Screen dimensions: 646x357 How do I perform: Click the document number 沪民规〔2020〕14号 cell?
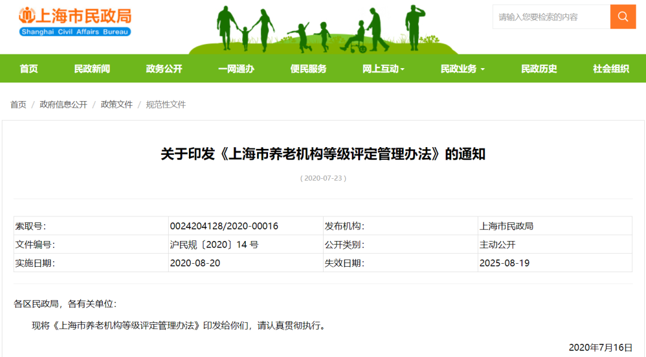(x=214, y=245)
